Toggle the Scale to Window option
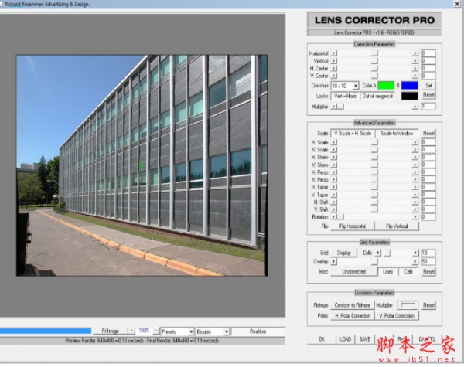Image resolution: width=464 pixels, height=367 pixels. click(x=397, y=134)
